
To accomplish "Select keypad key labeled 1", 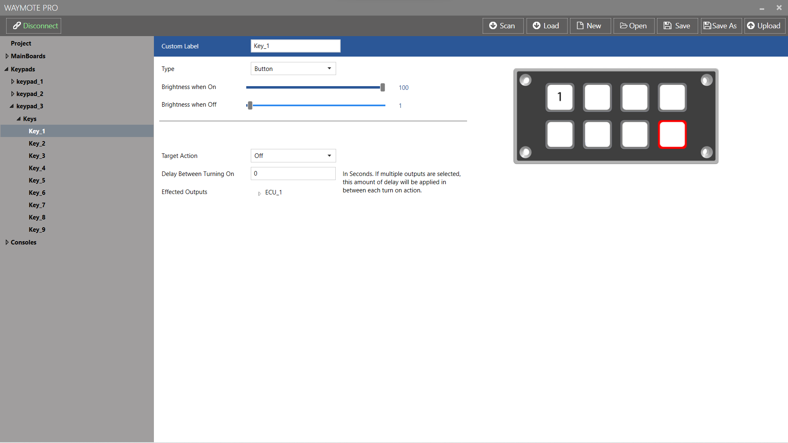I will (560, 97).
